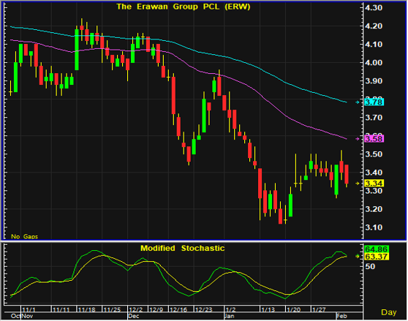Click the yellow 63.37 stochastic value label
The image size is (408, 321).
pos(377,257)
